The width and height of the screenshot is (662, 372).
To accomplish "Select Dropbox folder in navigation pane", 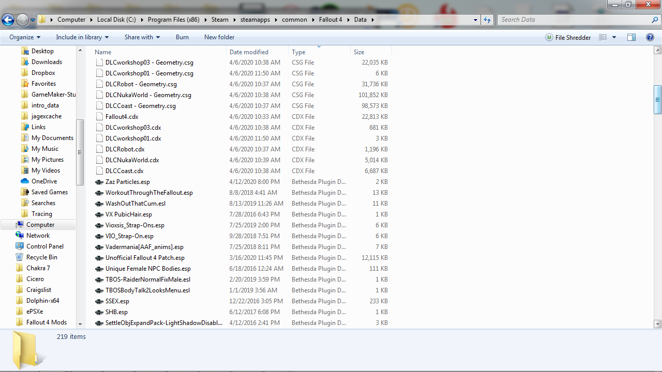I will pos(43,72).
